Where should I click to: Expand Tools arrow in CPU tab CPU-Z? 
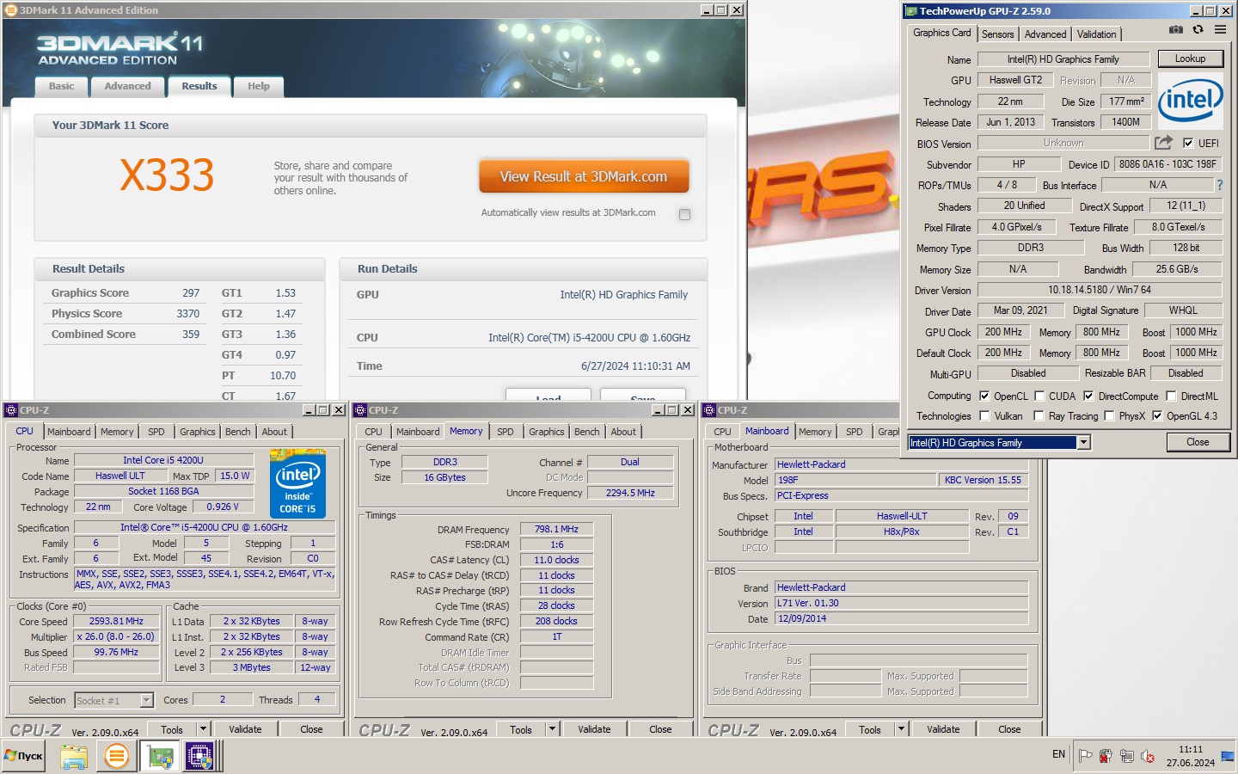point(204,729)
